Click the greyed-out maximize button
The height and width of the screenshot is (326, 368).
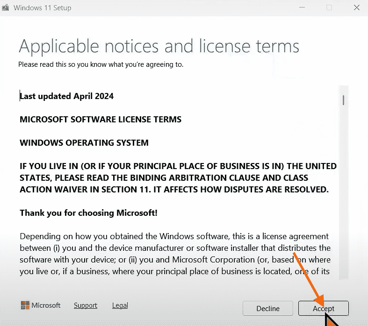329,8
